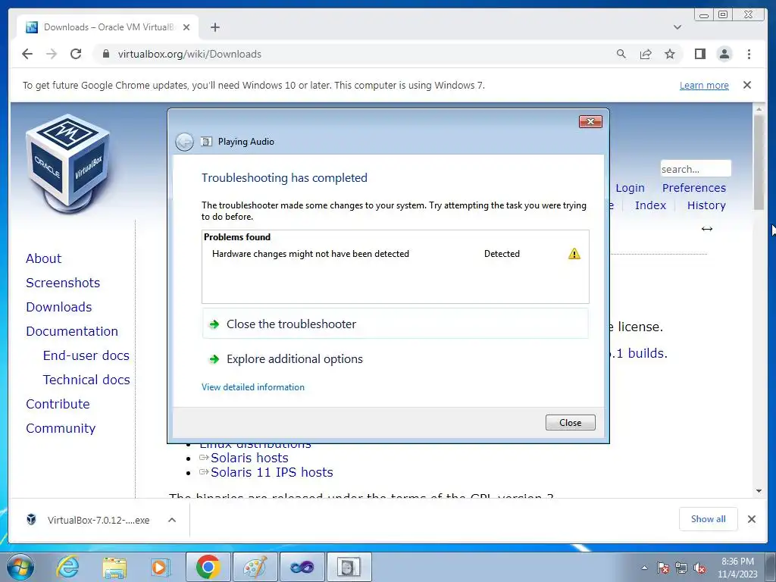Viewport: 776px width, 582px height.
Task: Open Chrome three-dot menu
Action: pyautogui.click(x=749, y=54)
